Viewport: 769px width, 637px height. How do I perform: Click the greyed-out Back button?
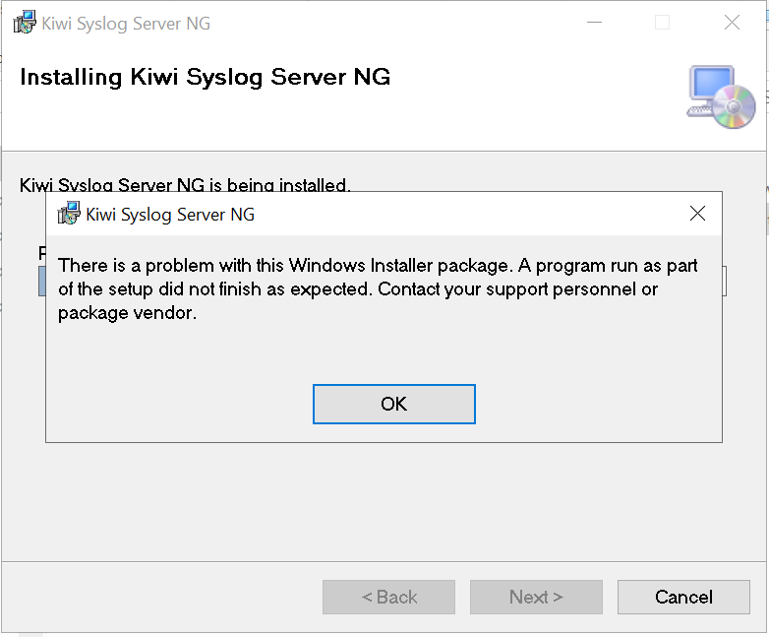388,597
